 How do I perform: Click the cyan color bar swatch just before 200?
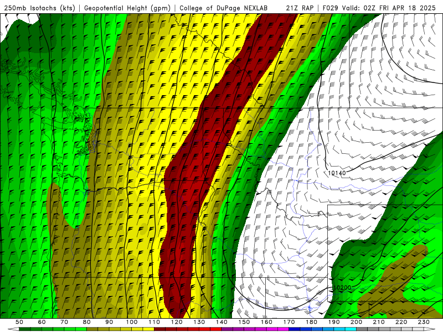point(351,329)
